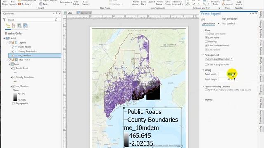Insert a Map Frame from ribbon

coord(85,3)
